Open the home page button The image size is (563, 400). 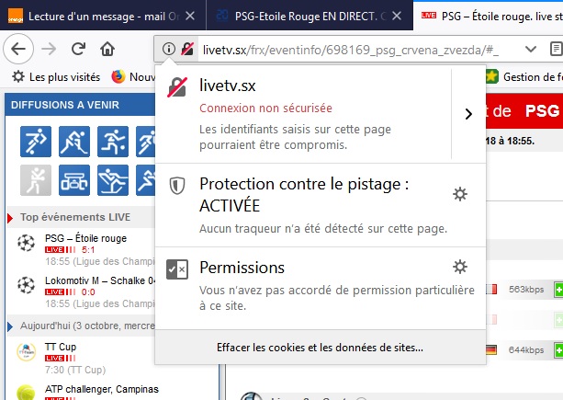coord(107,49)
